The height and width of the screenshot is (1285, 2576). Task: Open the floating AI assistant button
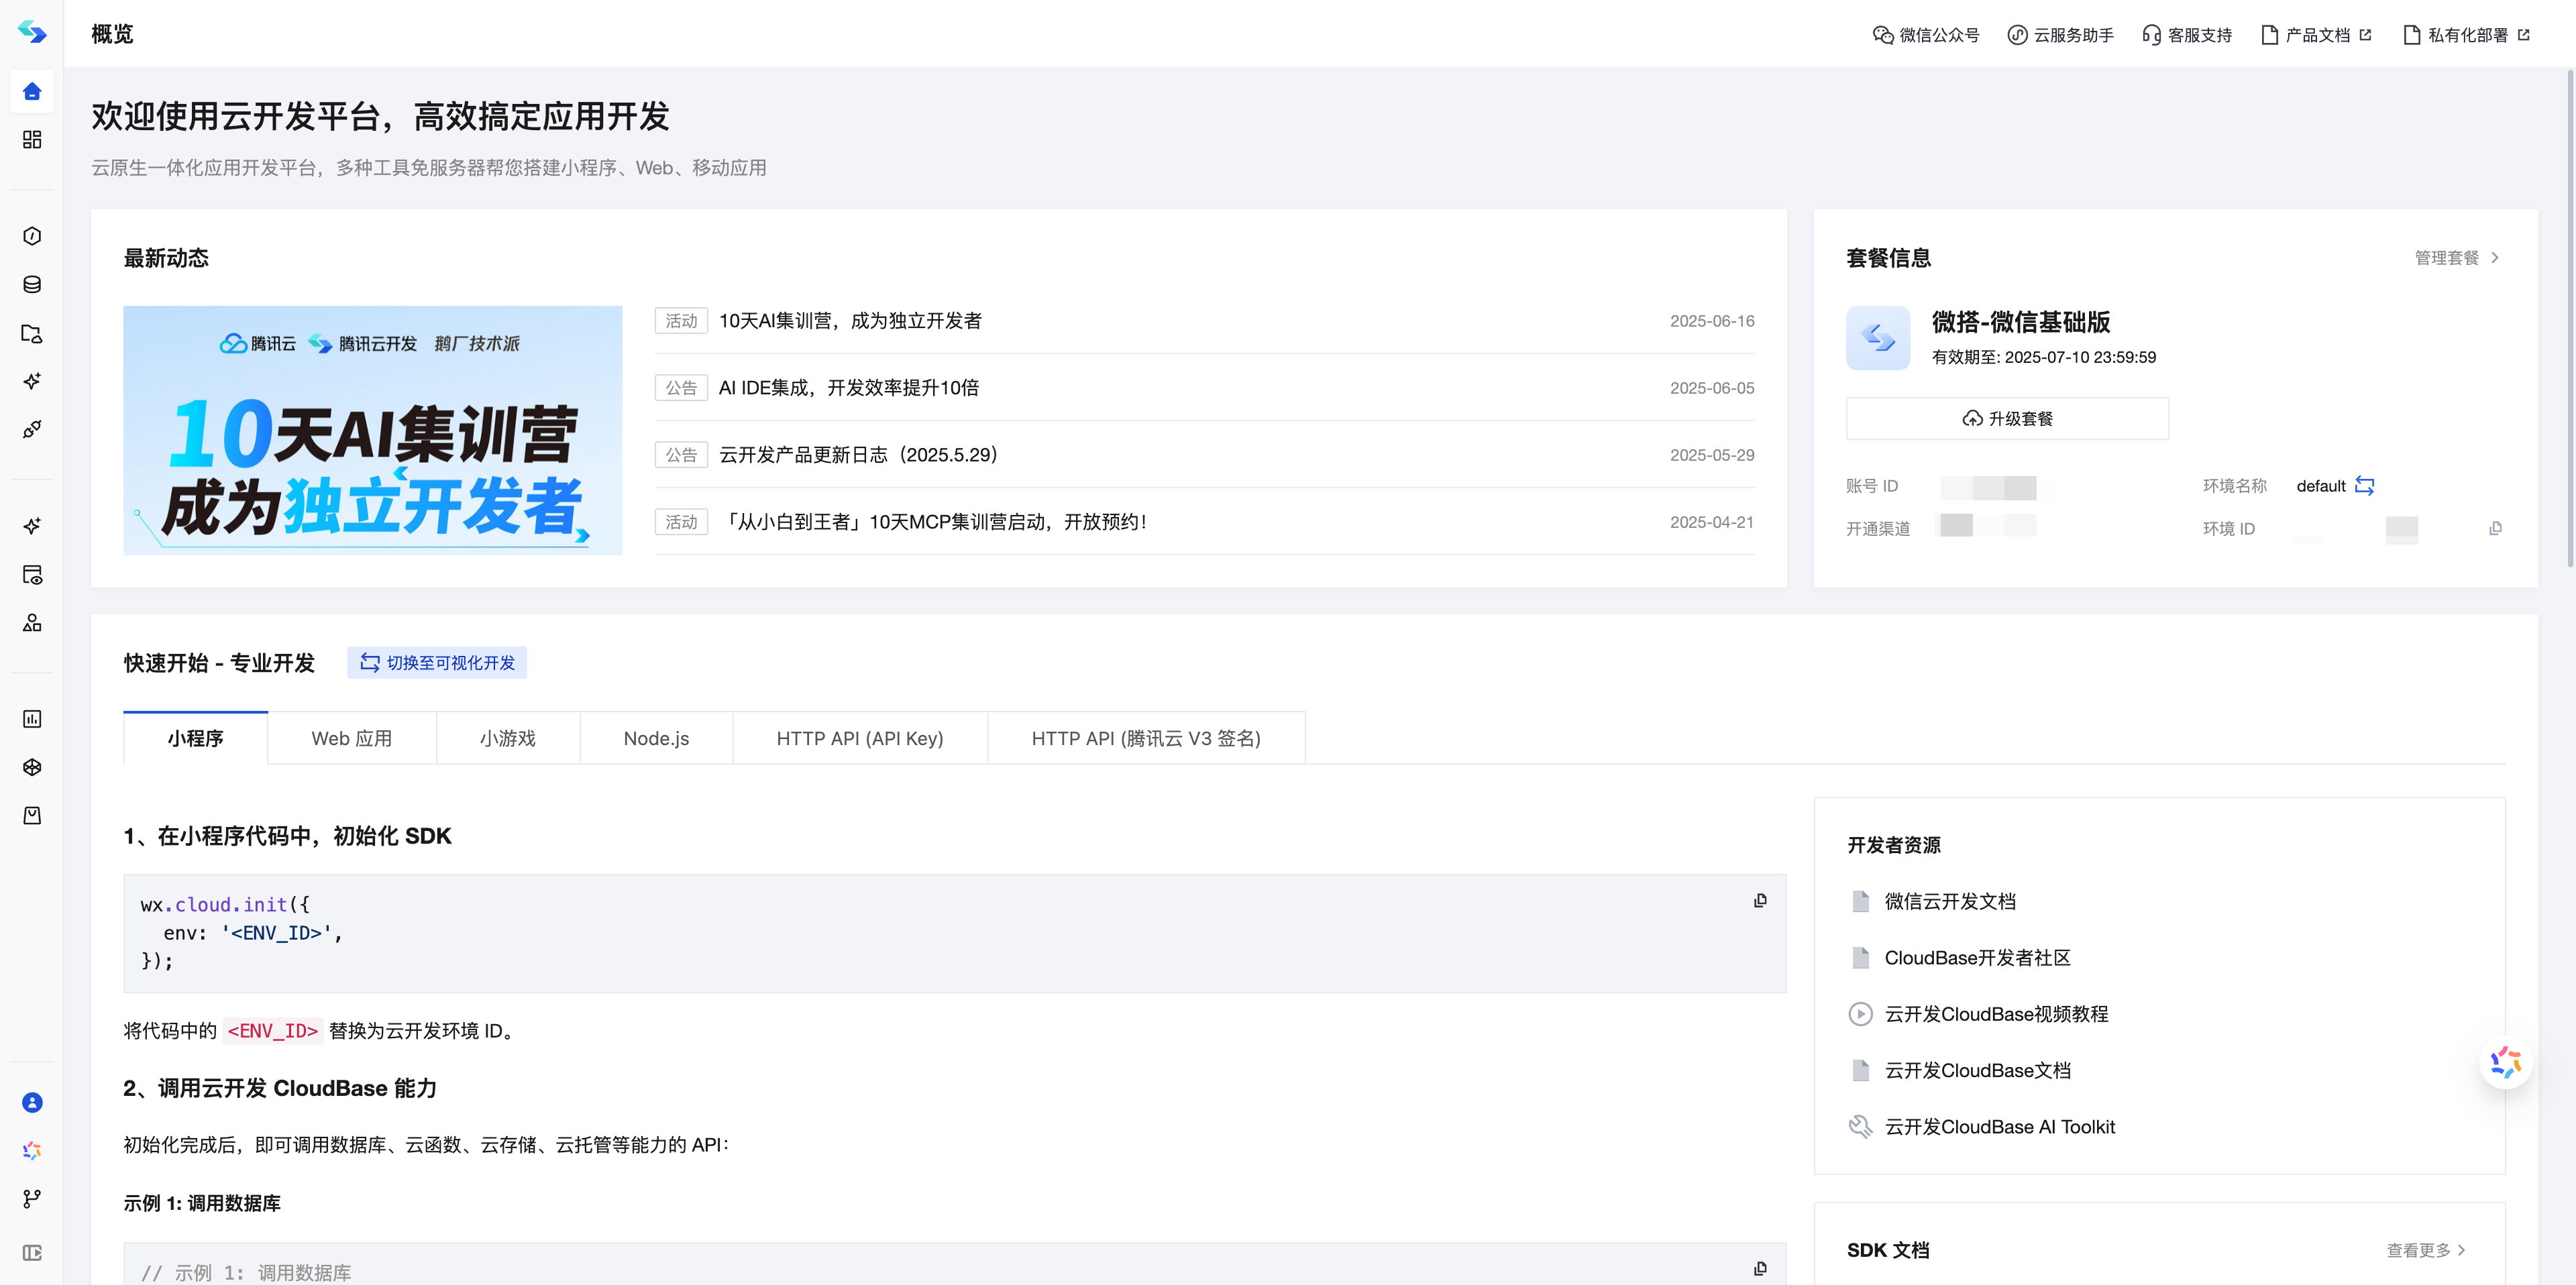(2506, 1063)
